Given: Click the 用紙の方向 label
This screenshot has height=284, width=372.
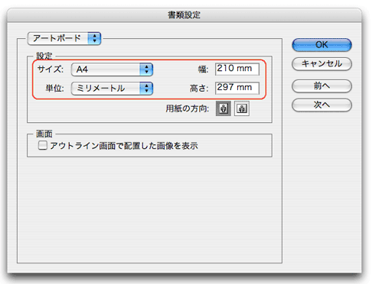Looking at the screenshot, I should coord(188,108).
